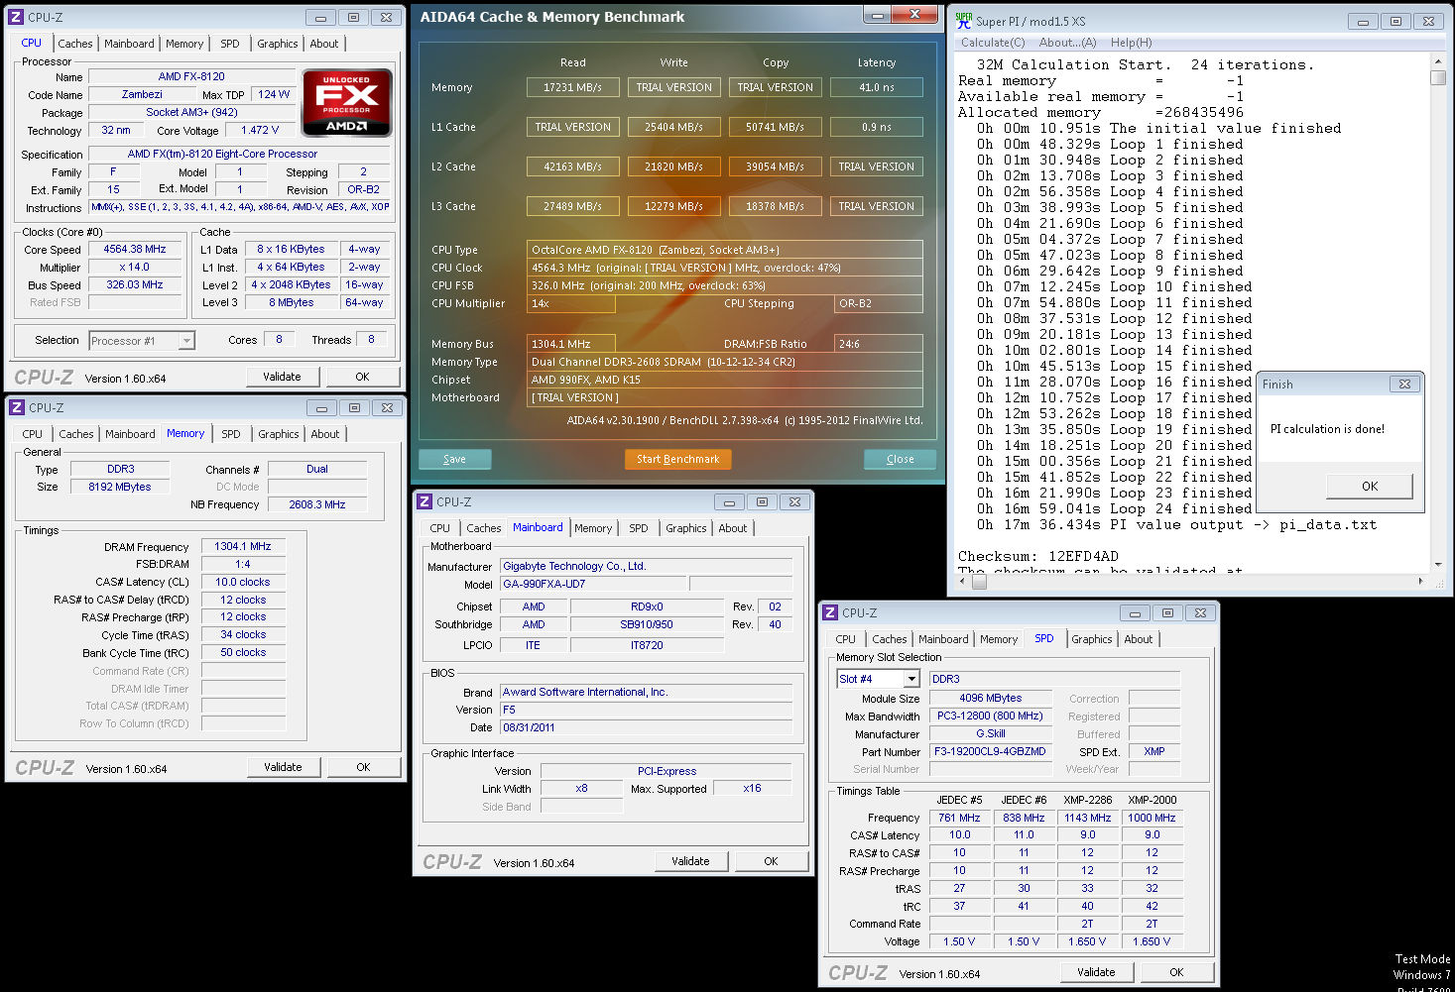Click the CPU-Z title icon in Mainboard window
Screen dimensions: 1455x992
pos(424,501)
